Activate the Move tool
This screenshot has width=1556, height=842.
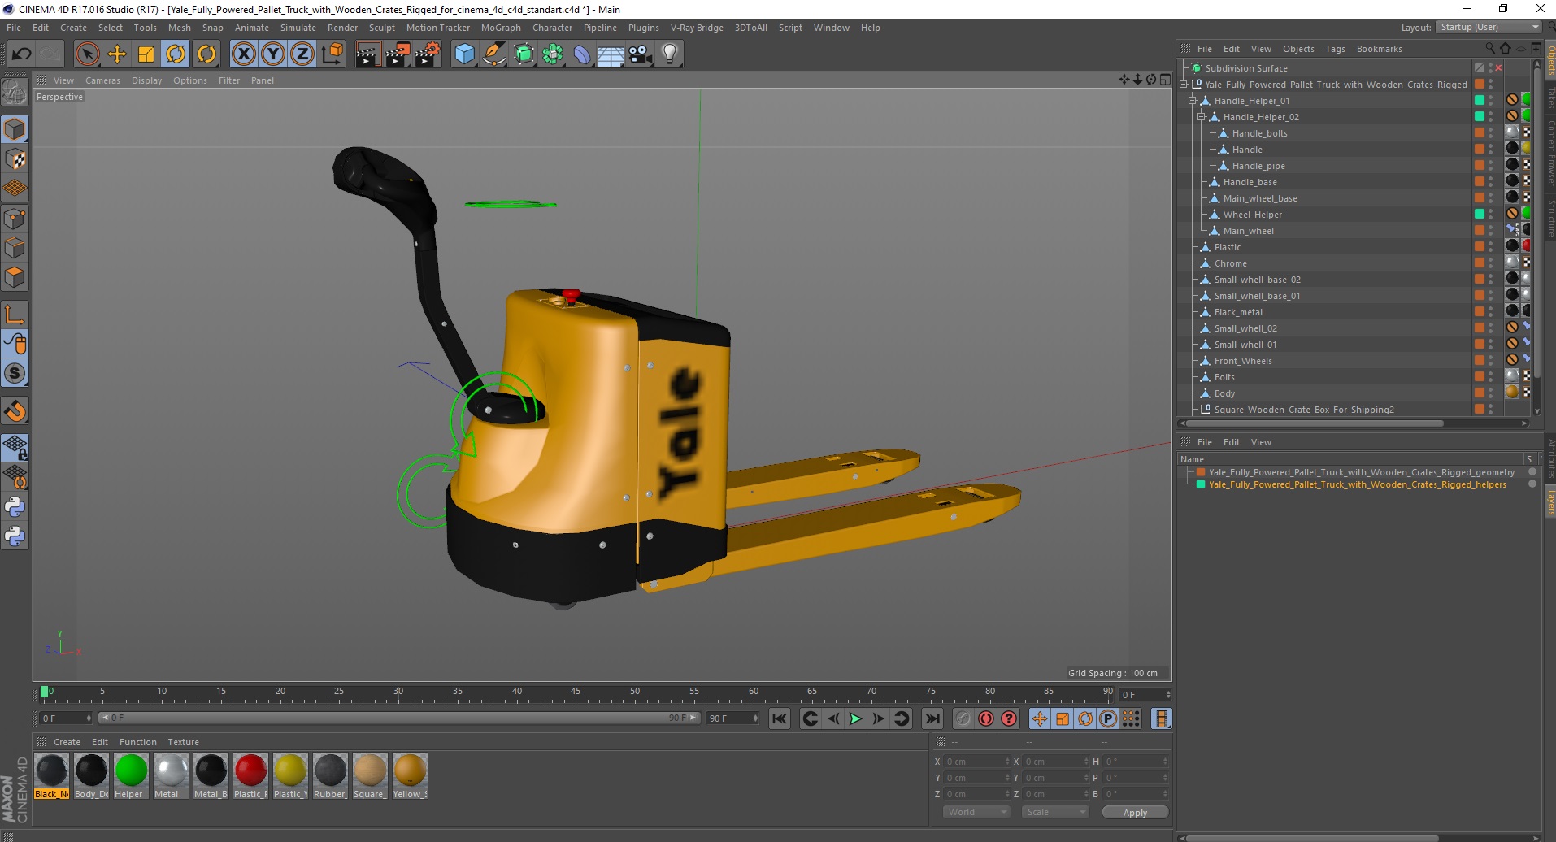[117, 54]
